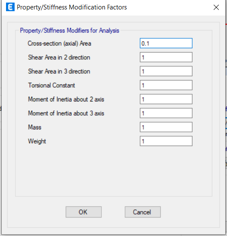
Task: Click the Mass label text
Action: [35, 127]
